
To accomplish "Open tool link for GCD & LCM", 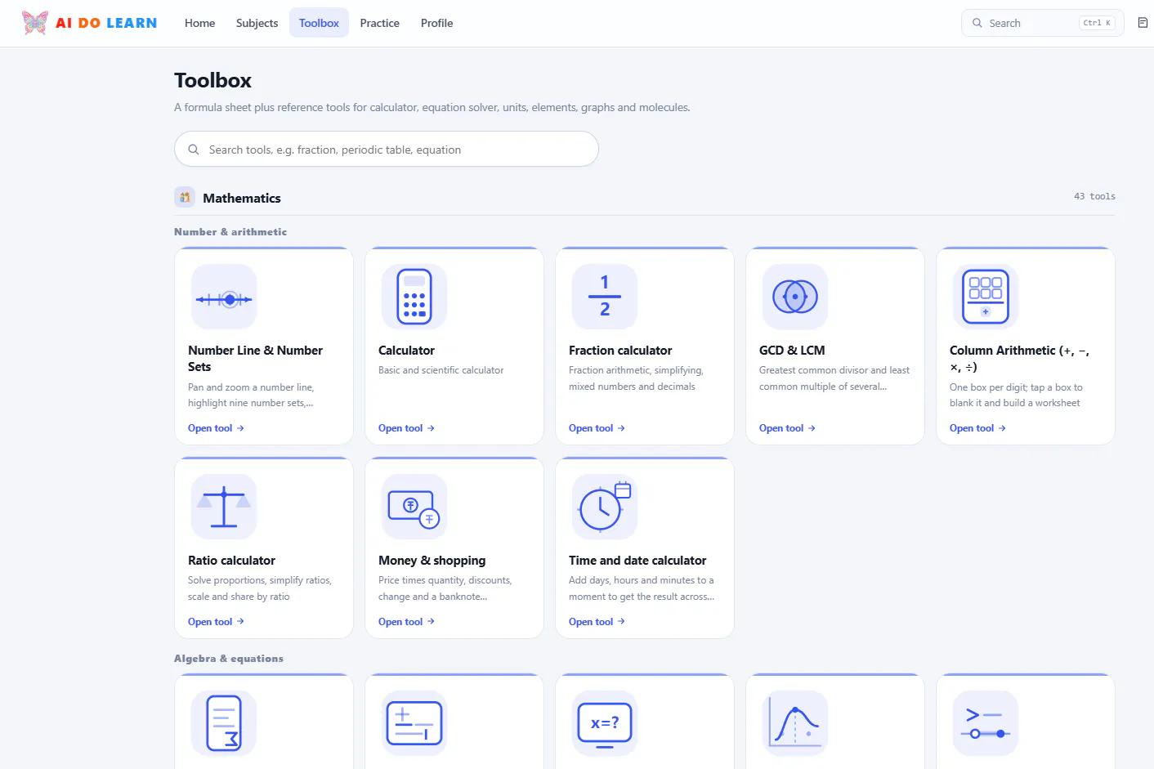I will click(x=787, y=428).
